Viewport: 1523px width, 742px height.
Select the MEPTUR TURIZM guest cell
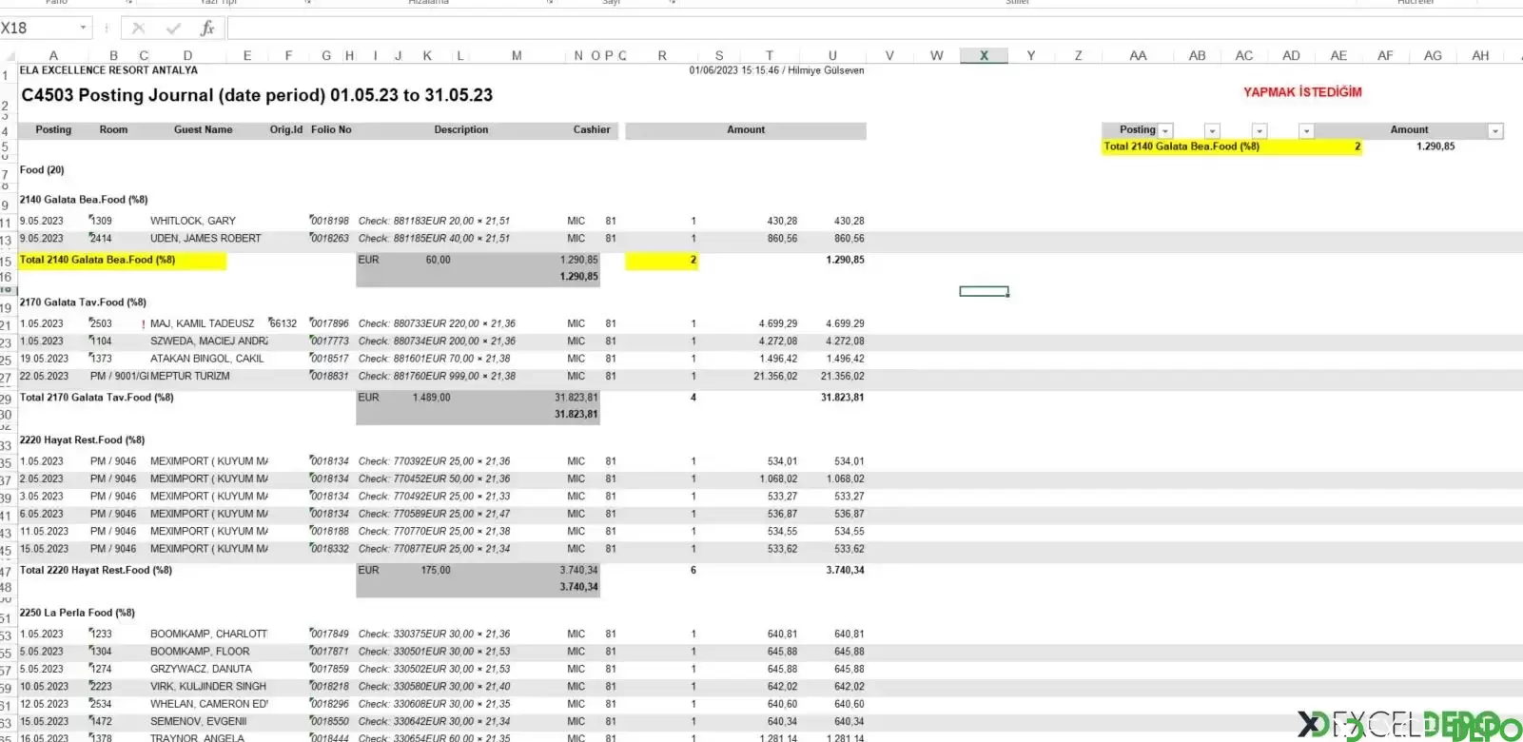click(190, 377)
